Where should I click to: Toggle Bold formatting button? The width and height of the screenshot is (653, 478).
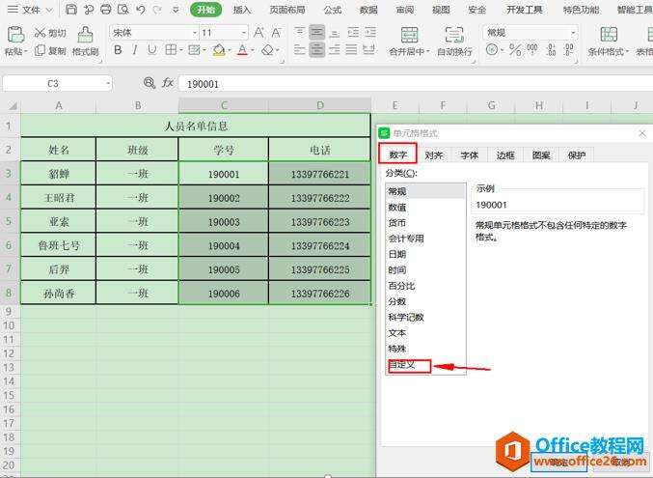click(x=117, y=50)
